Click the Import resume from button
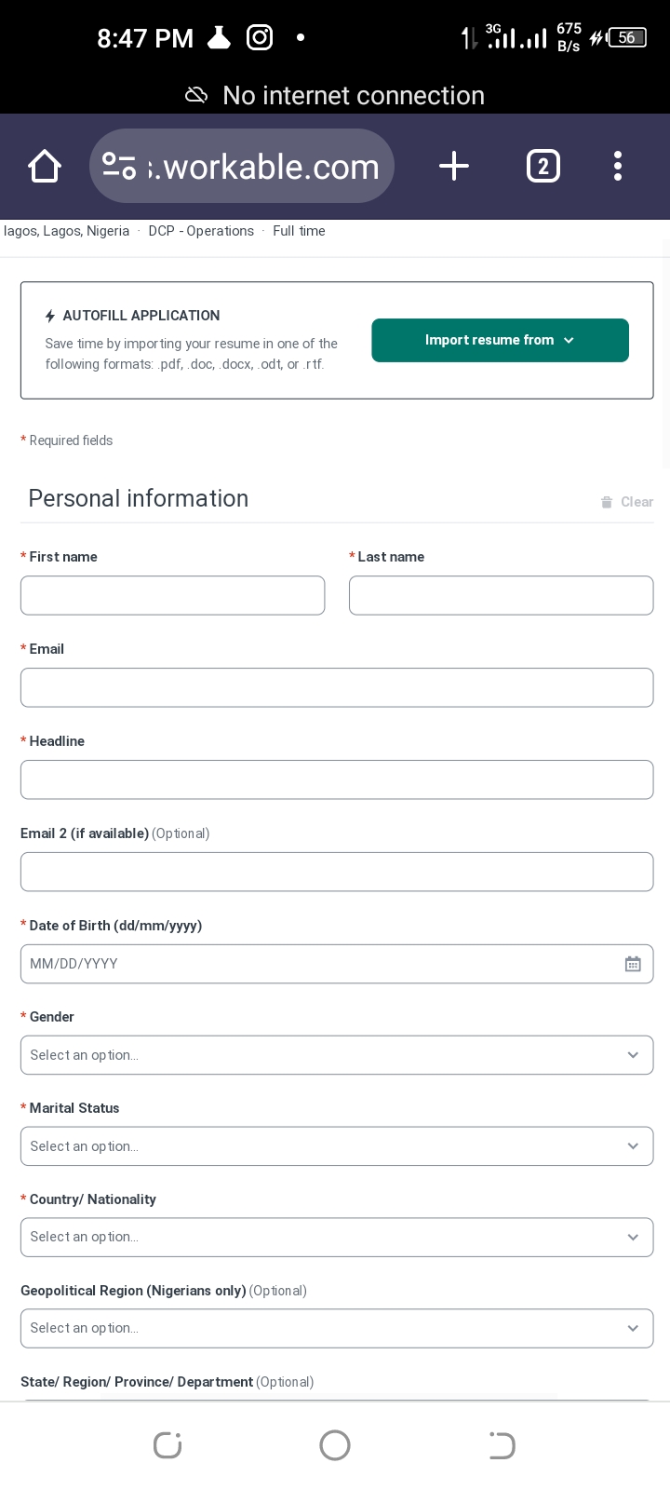Image resolution: width=670 pixels, height=1490 pixels. pos(500,340)
